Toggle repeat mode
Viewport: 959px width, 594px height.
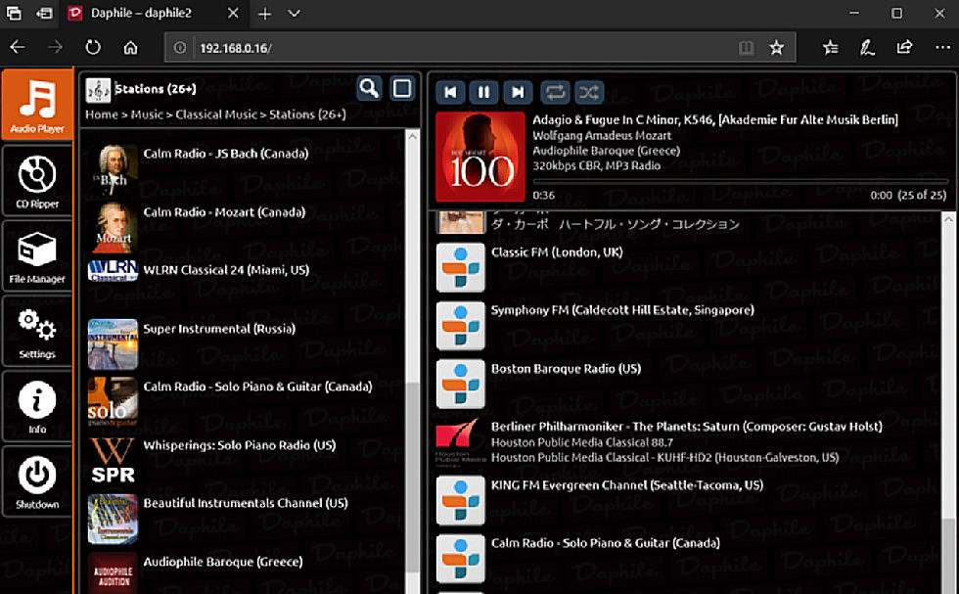click(554, 92)
